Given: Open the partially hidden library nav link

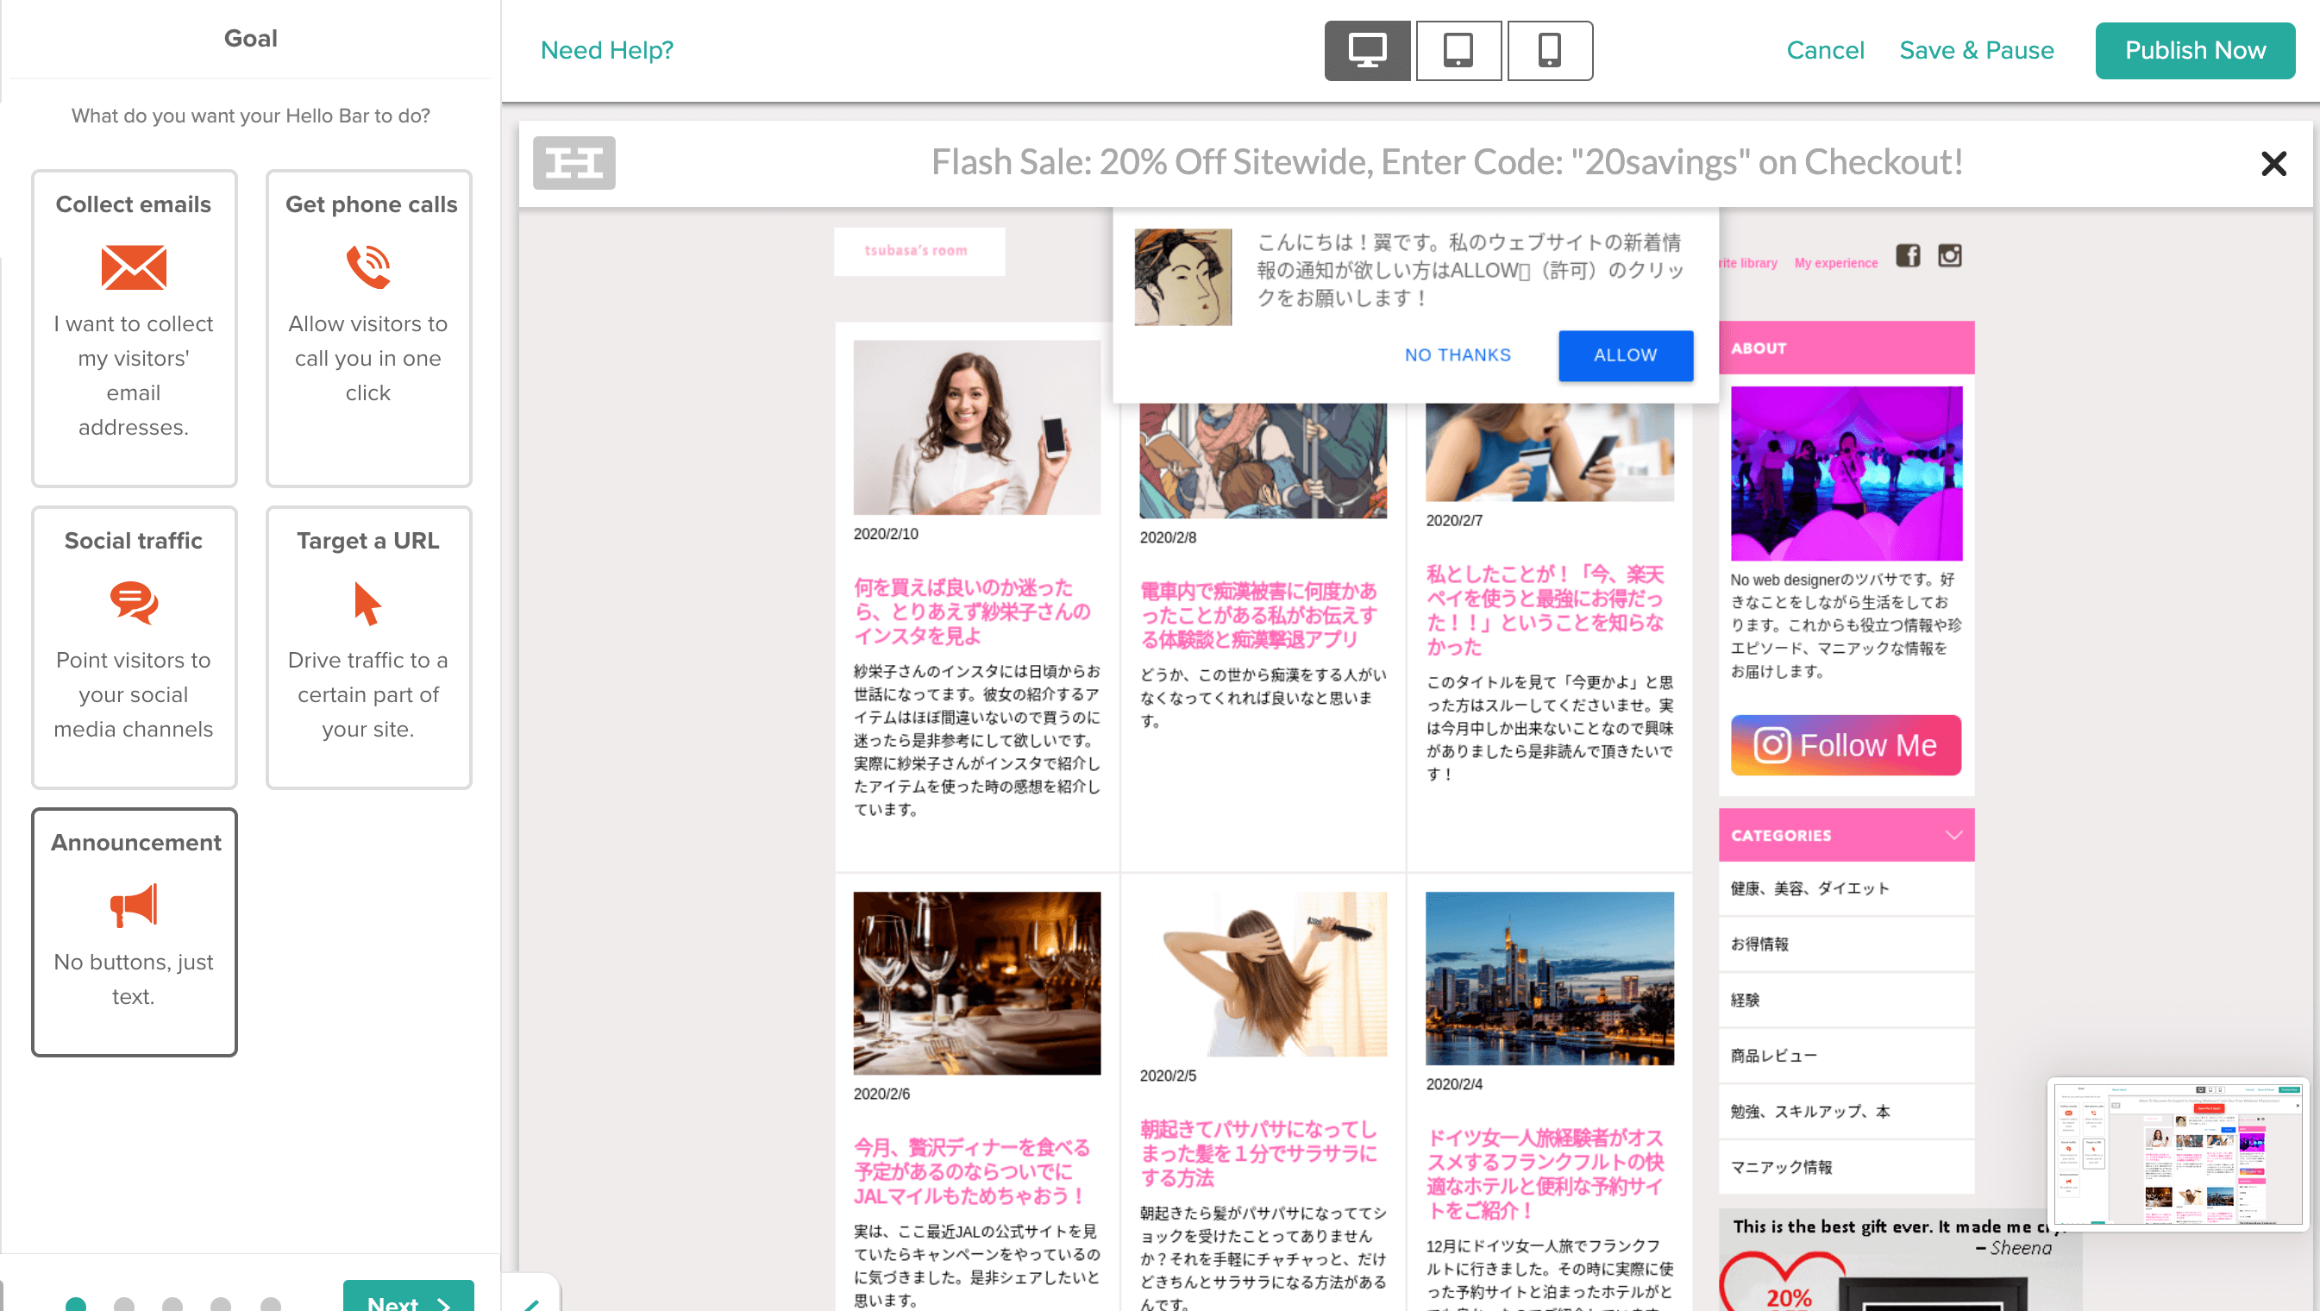Looking at the screenshot, I should (1749, 263).
